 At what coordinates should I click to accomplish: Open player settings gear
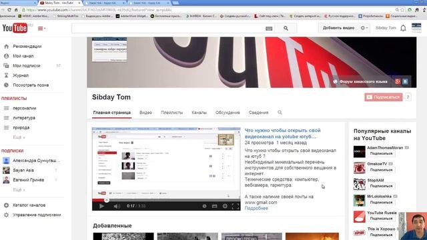[x=225, y=206]
